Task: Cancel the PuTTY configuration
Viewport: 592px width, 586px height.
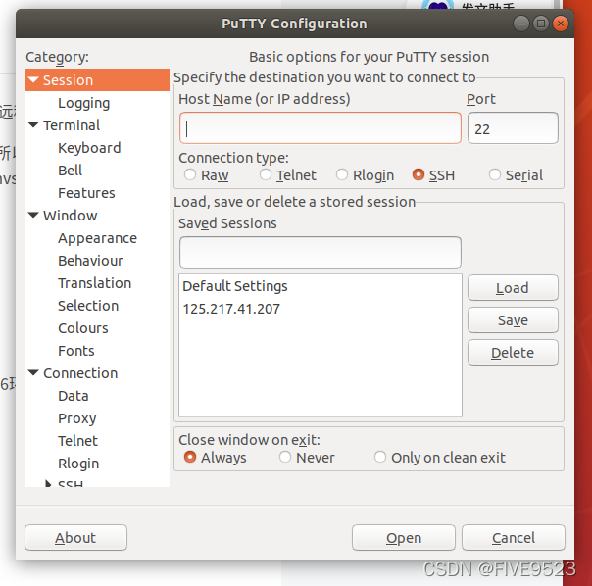Action: pyautogui.click(x=514, y=537)
